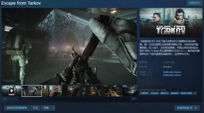Select the first user tag 心理恐怖
Image resolution: width=204 pixels, height=113 pixels.
click(144, 93)
